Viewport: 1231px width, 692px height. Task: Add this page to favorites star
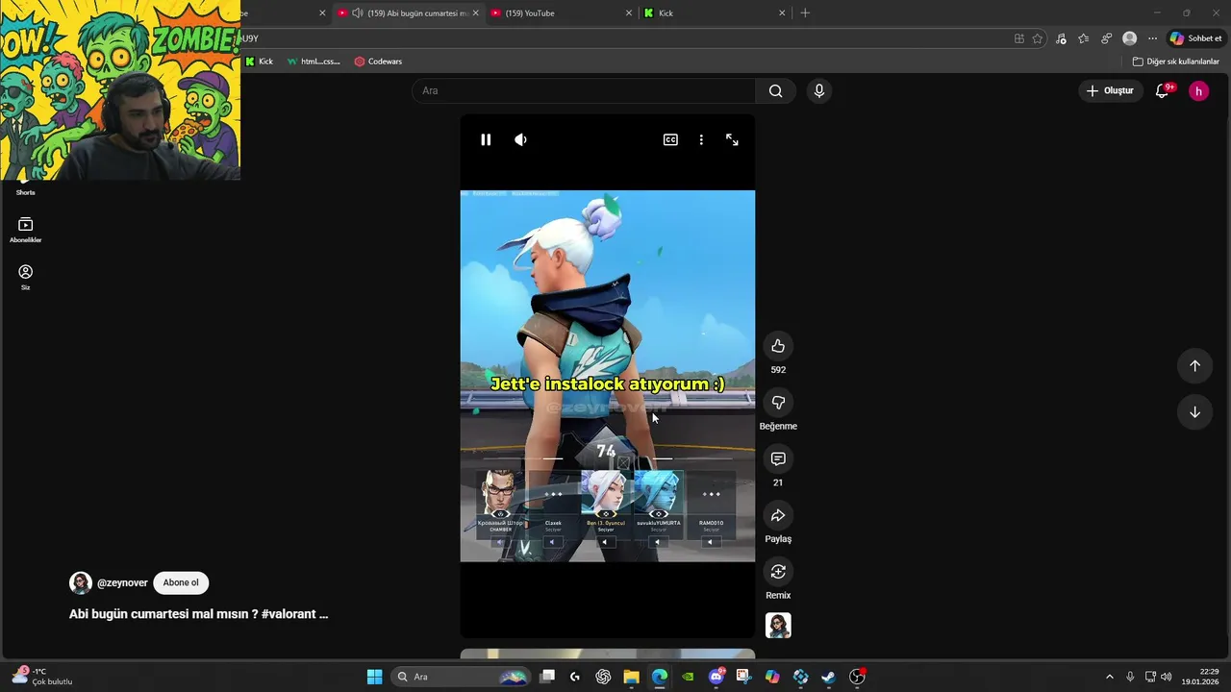(x=1037, y=38)
